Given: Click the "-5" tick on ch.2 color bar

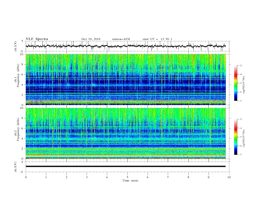Looking at the screenshot, I should point(240,137).
